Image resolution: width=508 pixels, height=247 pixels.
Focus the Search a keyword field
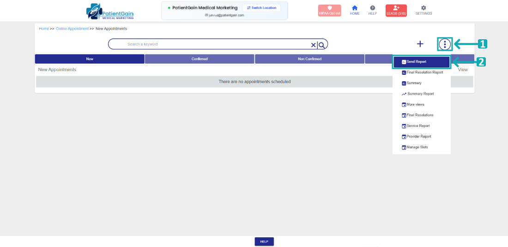(218, 44)
